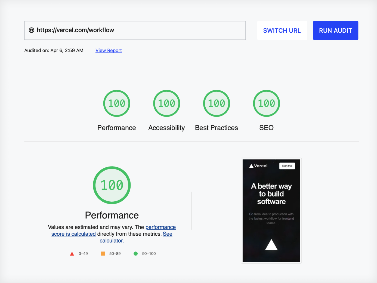Viewport: 377px width, 283px height.
Task: Click the green circle 90–100 legend icon
Action: click(x=135, y=254)
